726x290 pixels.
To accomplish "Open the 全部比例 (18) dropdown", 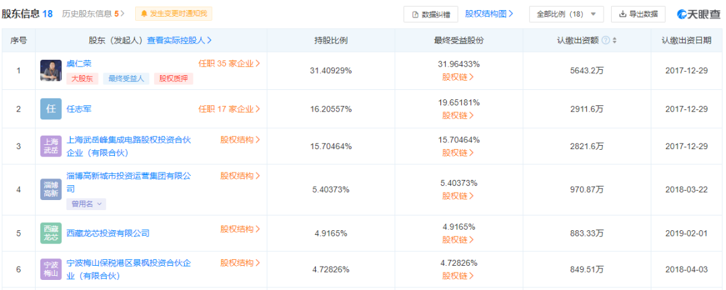I will (x=566, y=14).
